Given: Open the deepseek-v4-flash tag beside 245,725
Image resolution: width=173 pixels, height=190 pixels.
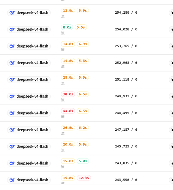Looking at the screenshot, I should (29, 146).
